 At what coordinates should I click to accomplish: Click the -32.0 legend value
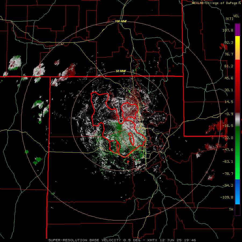point(228,138)
